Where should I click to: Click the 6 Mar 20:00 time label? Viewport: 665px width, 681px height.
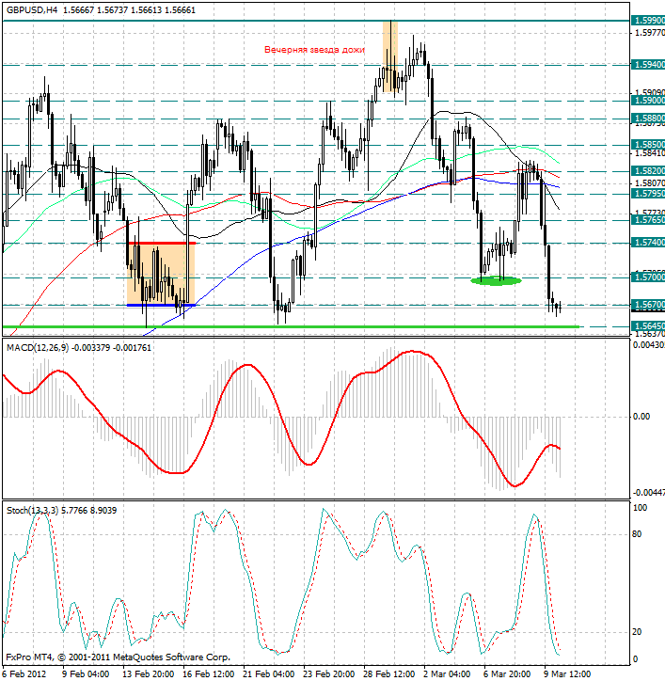click(507, 674)
